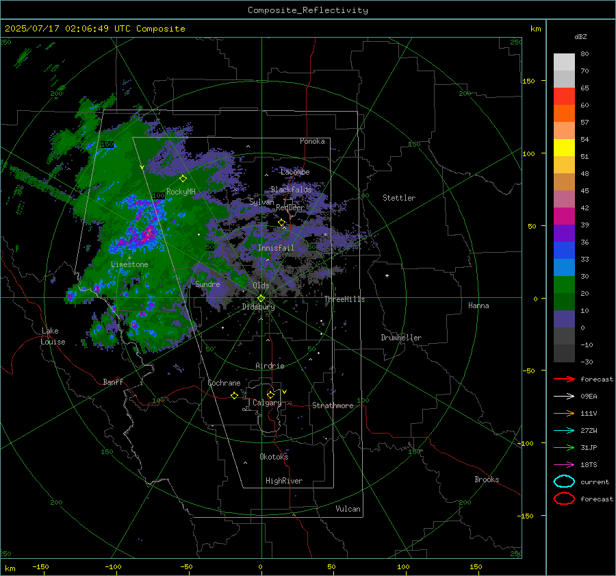Image resolution: width=616 pixels, height=576 pixels.
Task: Click the Ponoka city label
Action: coord(312,141)
